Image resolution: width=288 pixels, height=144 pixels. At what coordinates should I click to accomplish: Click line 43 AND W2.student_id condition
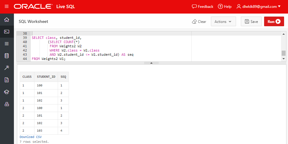(92, 55)
